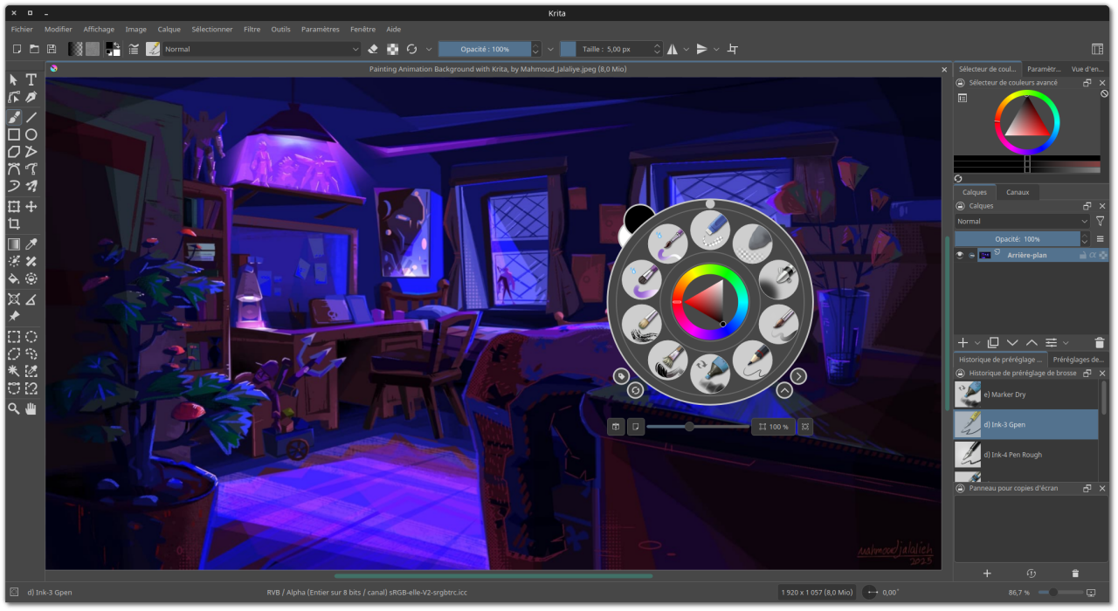The height and width of the screenshot is (611, 1118).
Task: Select the Freehand Brush tool
Action: point(14,117)
